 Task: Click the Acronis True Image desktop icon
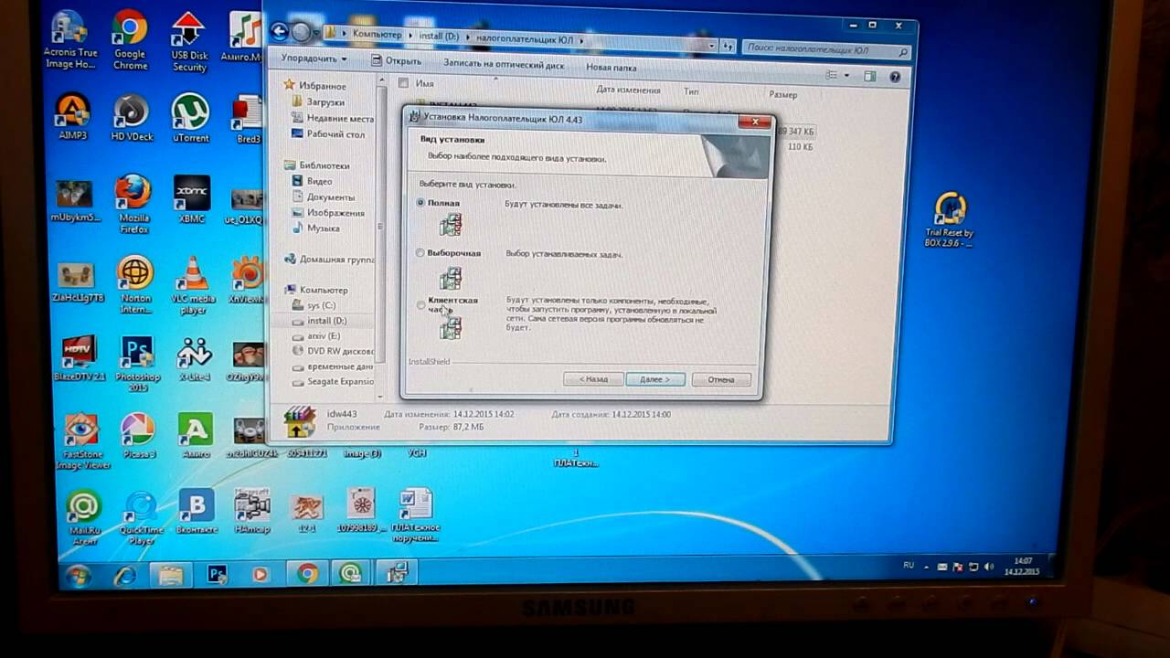70,39
